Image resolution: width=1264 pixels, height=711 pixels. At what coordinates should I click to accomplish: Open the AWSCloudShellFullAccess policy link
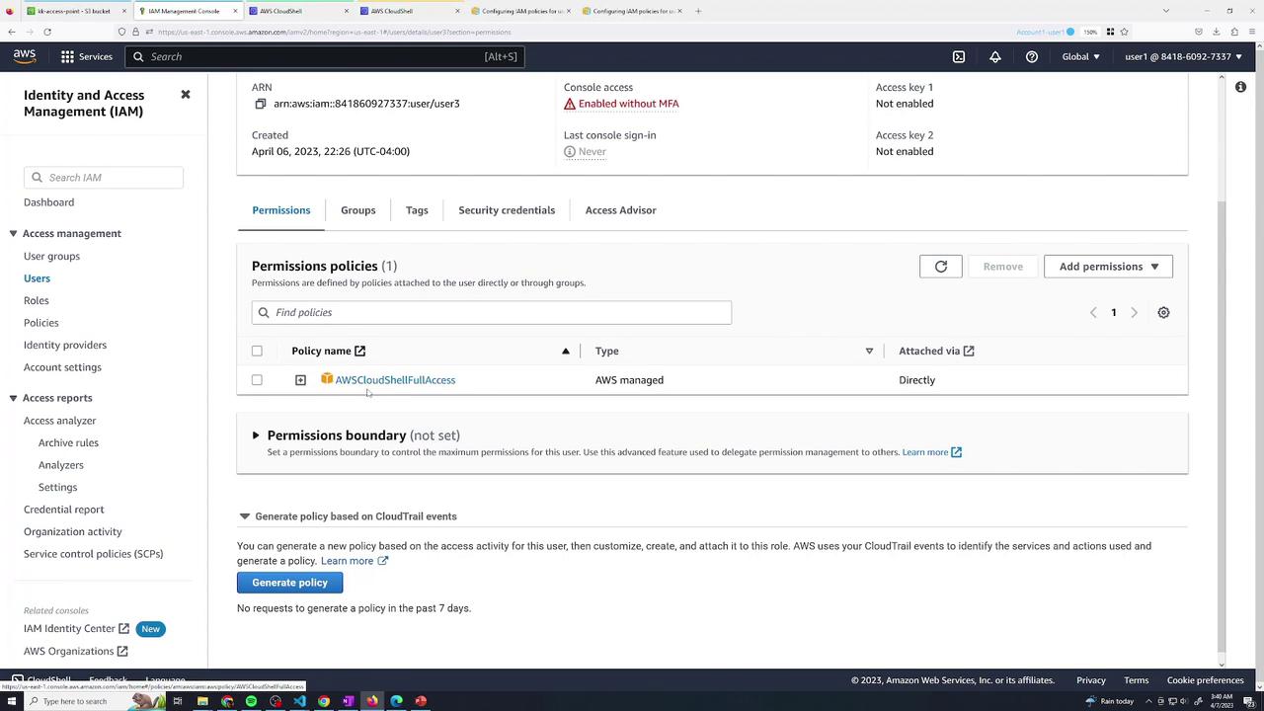395,380
